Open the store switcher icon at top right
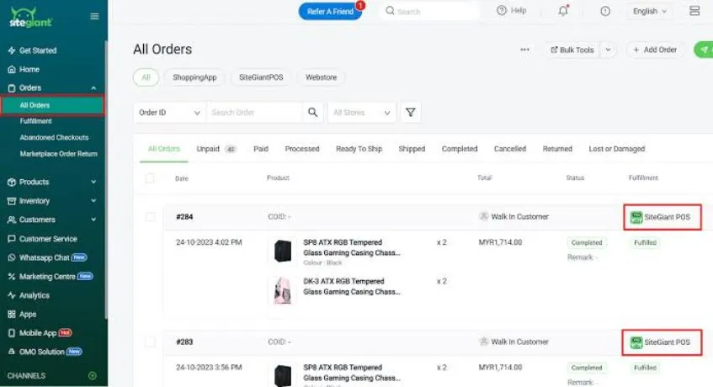713x387 pixels. (694, 11)
